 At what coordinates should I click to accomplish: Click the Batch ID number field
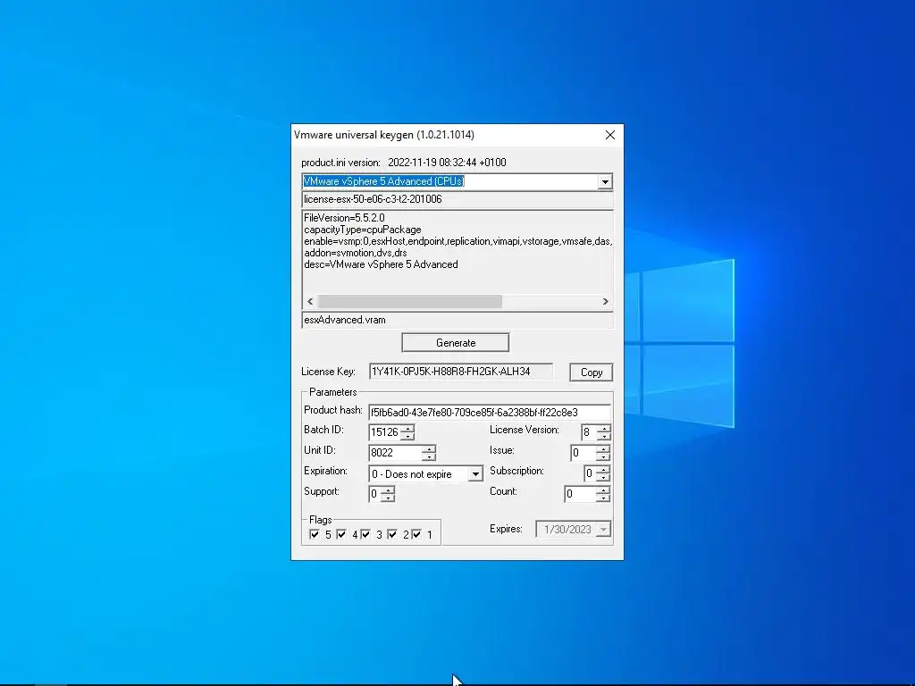pos(385,432)
